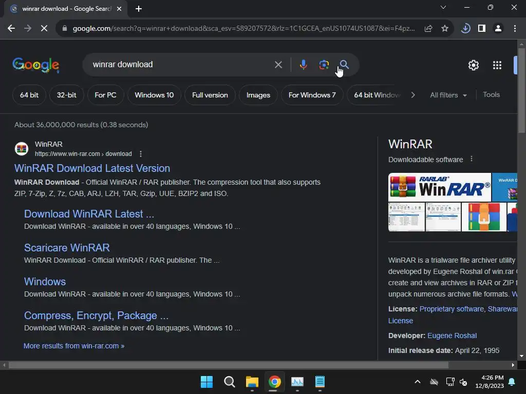Select the Full version filter chip
Image resolution: width=526 pixels, height=394 pixels.
click(x=210, y=95)
